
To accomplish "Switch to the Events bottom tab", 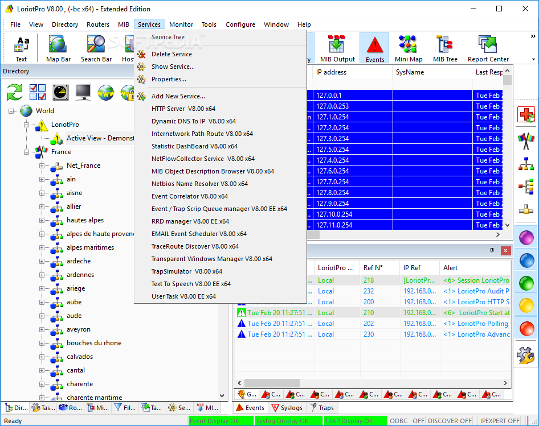I will tap(250, 408).
